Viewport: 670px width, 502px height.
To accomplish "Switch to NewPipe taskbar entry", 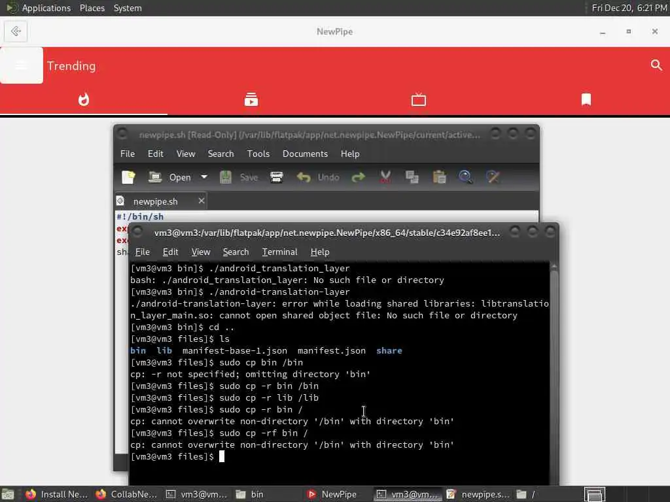I will click(338, 494).
